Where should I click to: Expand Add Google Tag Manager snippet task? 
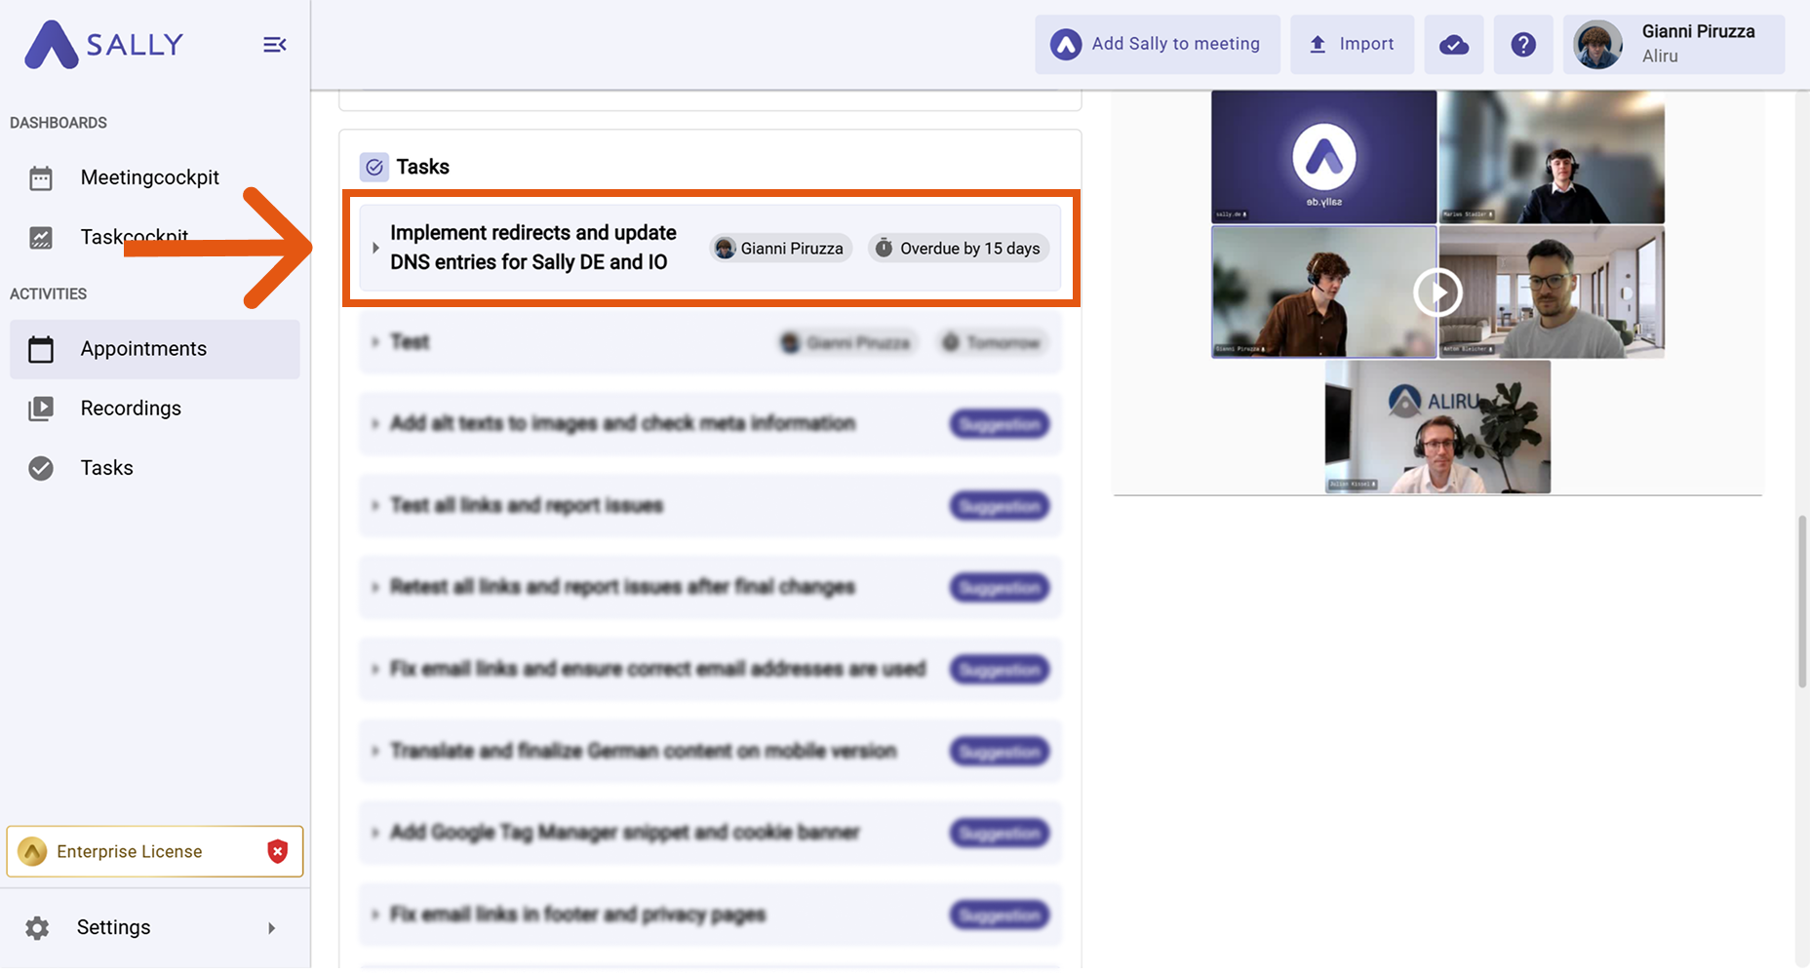point(375,833)
